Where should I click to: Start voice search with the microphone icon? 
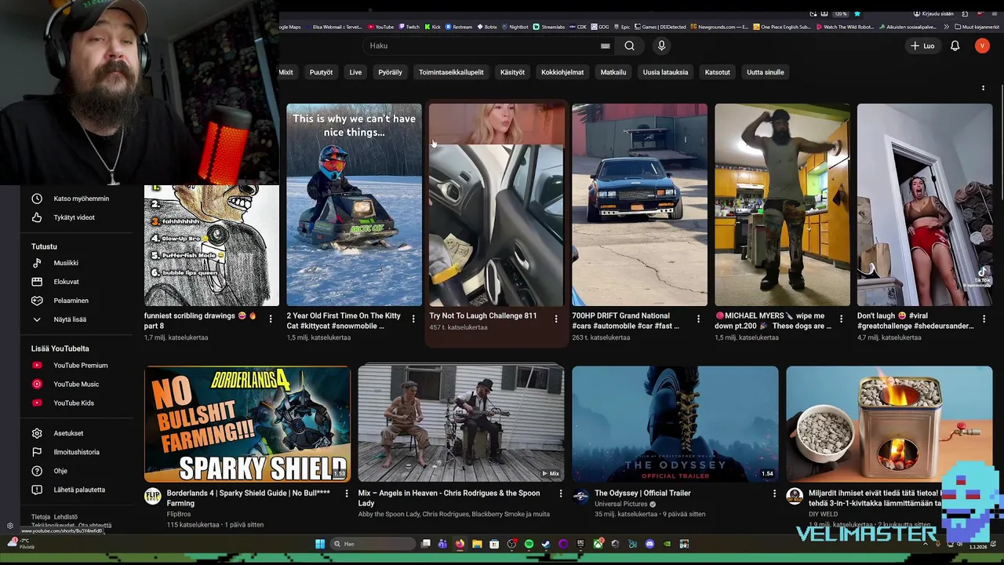pos(661,46)
